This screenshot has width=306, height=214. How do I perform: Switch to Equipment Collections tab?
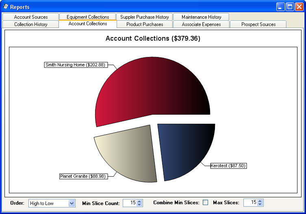(88, 17)
